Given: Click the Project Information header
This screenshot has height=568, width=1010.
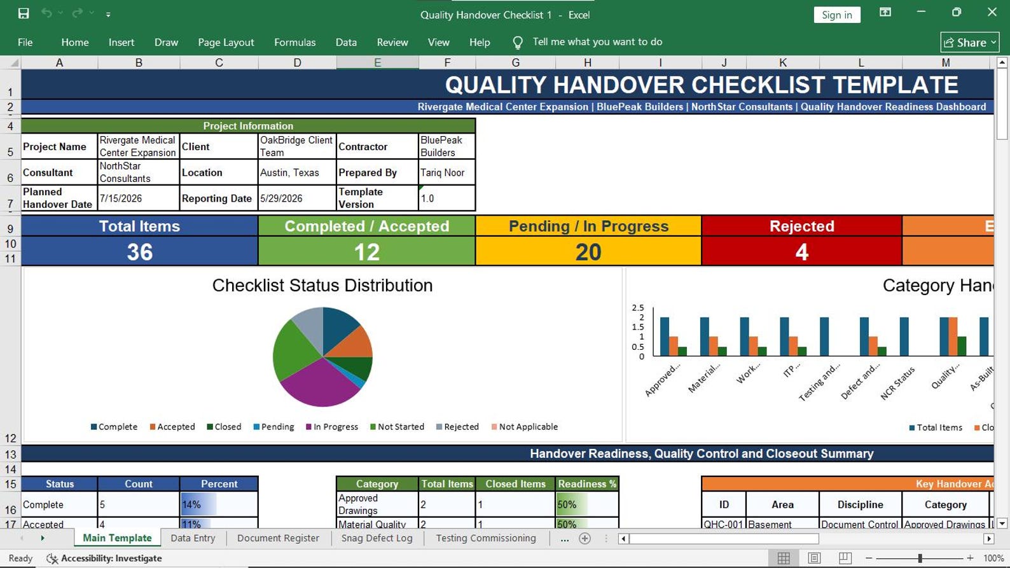Looking at the screenshot, I should [248, 126].
